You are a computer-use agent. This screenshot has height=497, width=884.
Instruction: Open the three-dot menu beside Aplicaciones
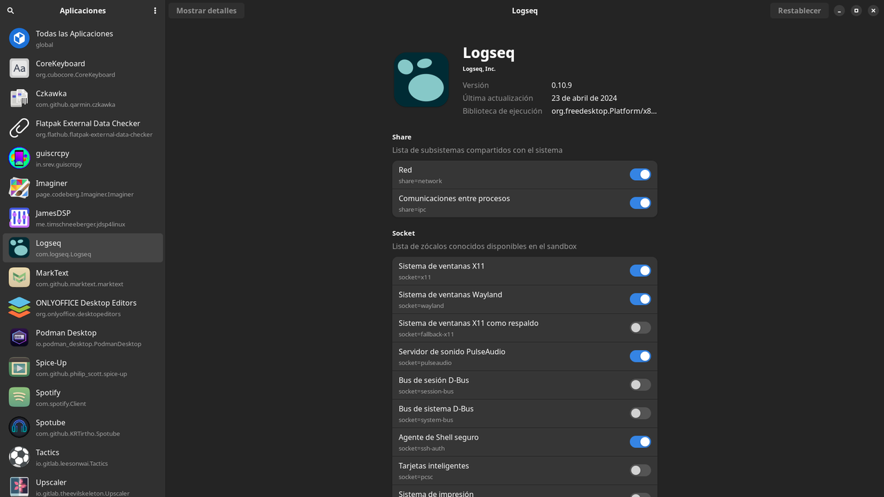coord(155,11)
